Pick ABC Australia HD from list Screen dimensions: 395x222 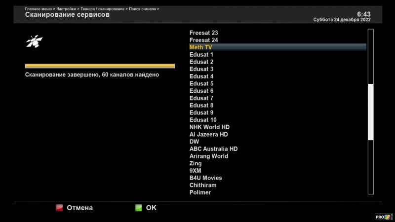[213, 149]
